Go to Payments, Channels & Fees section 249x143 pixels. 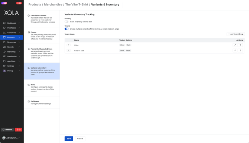pos(42,53)
